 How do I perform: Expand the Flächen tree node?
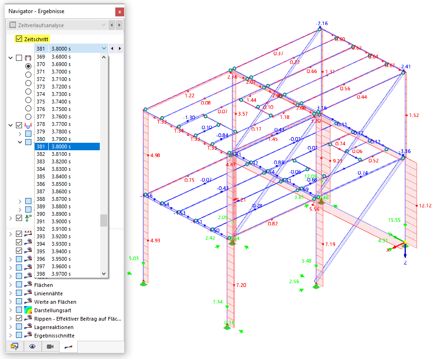pyautogui.click(x=10, y=285)
